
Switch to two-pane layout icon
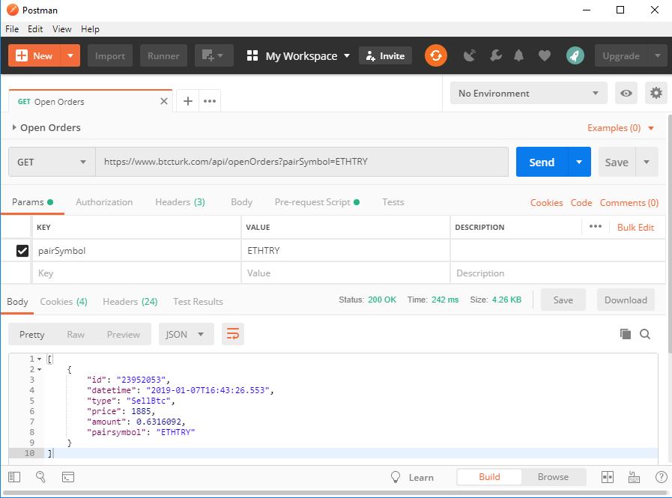608,477
